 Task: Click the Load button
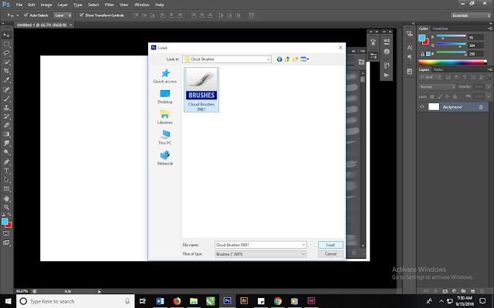(330, 245)
